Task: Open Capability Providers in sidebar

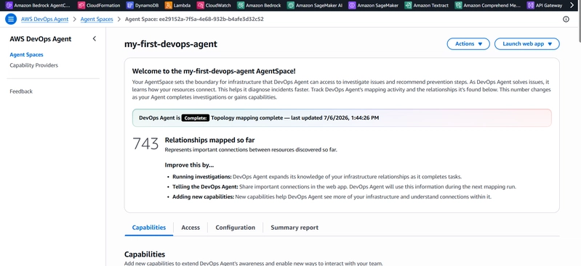Action: (33, 65)
